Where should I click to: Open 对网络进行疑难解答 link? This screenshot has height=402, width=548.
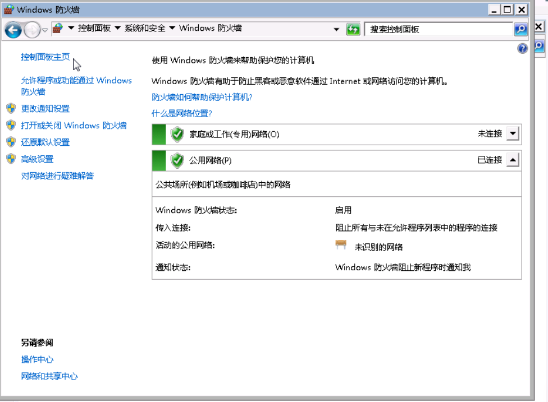57,176
